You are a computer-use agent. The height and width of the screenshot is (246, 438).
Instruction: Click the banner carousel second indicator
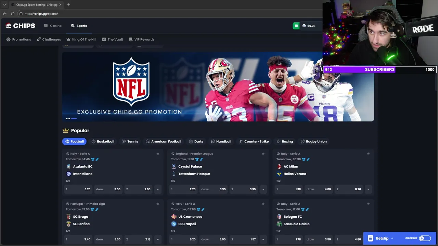(x=69, y=119)
